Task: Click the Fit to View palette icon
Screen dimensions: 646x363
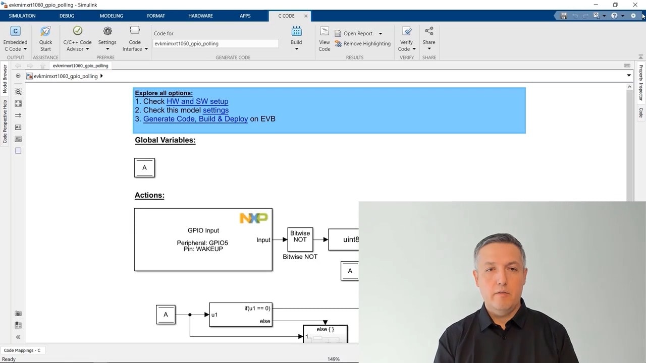Action: click(x=18, y=104)
